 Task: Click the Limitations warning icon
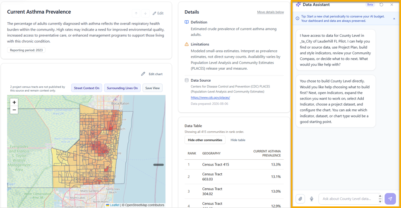pyautogui.click(x=187, y=44)
